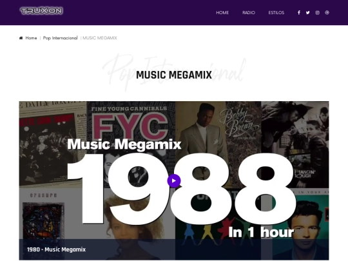Screen dimensions: 348x261
Task: Click the MUSIC MEGAMIX page heading
Action: [x=174, y=75]
